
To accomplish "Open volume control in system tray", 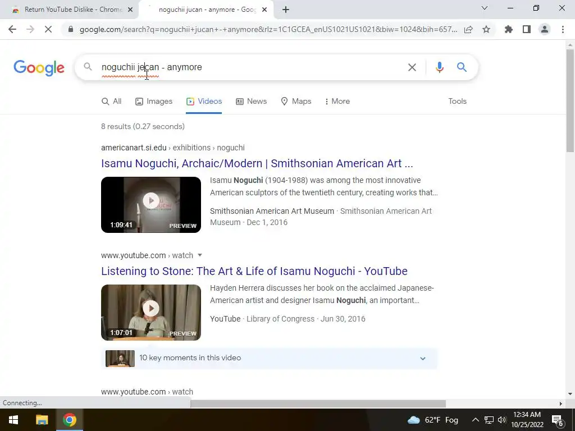I will (x=501, y=420).
